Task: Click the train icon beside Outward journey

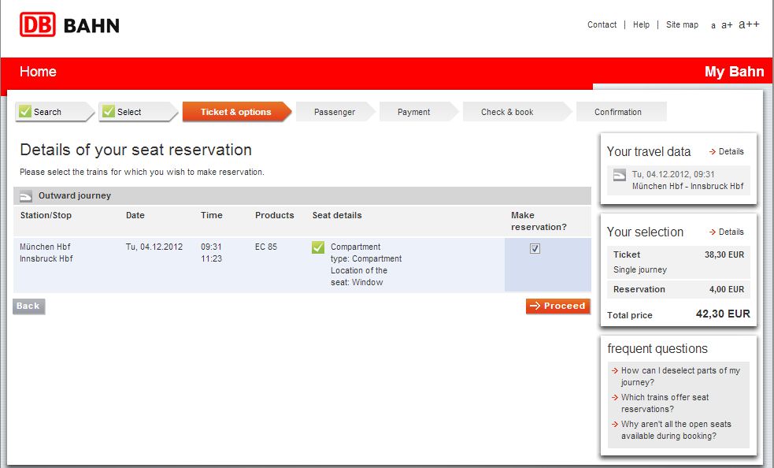Action: [26, 196]
